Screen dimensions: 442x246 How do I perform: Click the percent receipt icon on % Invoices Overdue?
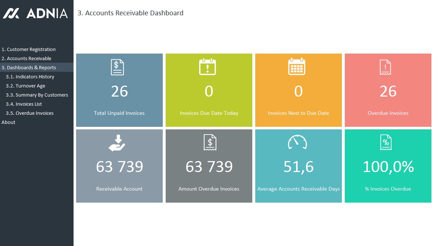pyautogui.click(x=386, y=142)
